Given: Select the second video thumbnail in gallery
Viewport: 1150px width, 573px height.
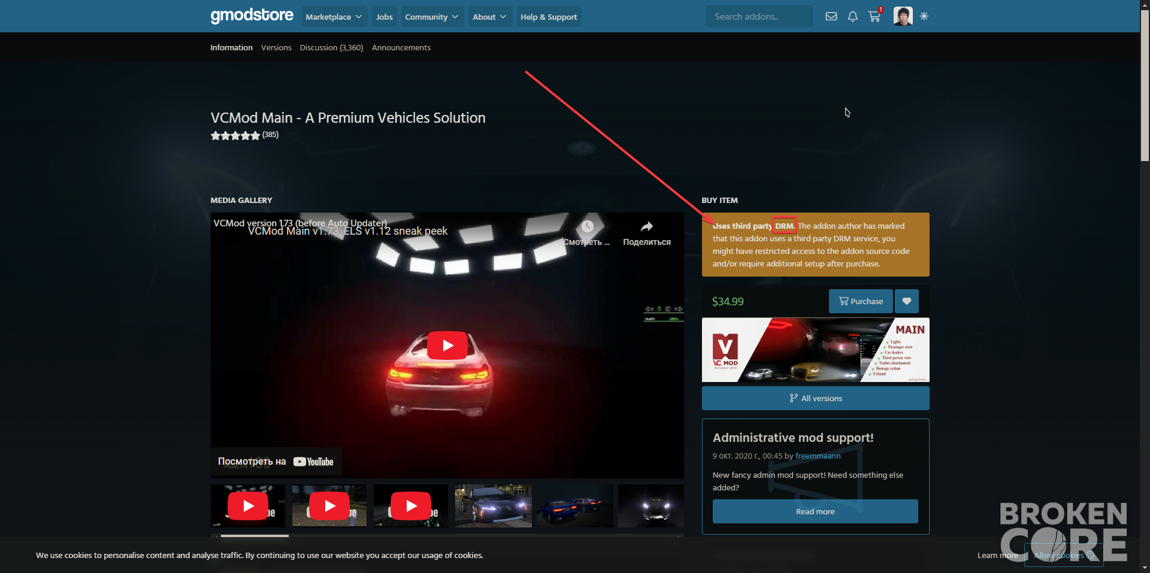Looking at the screenshot, I should [x=329, y=506].
